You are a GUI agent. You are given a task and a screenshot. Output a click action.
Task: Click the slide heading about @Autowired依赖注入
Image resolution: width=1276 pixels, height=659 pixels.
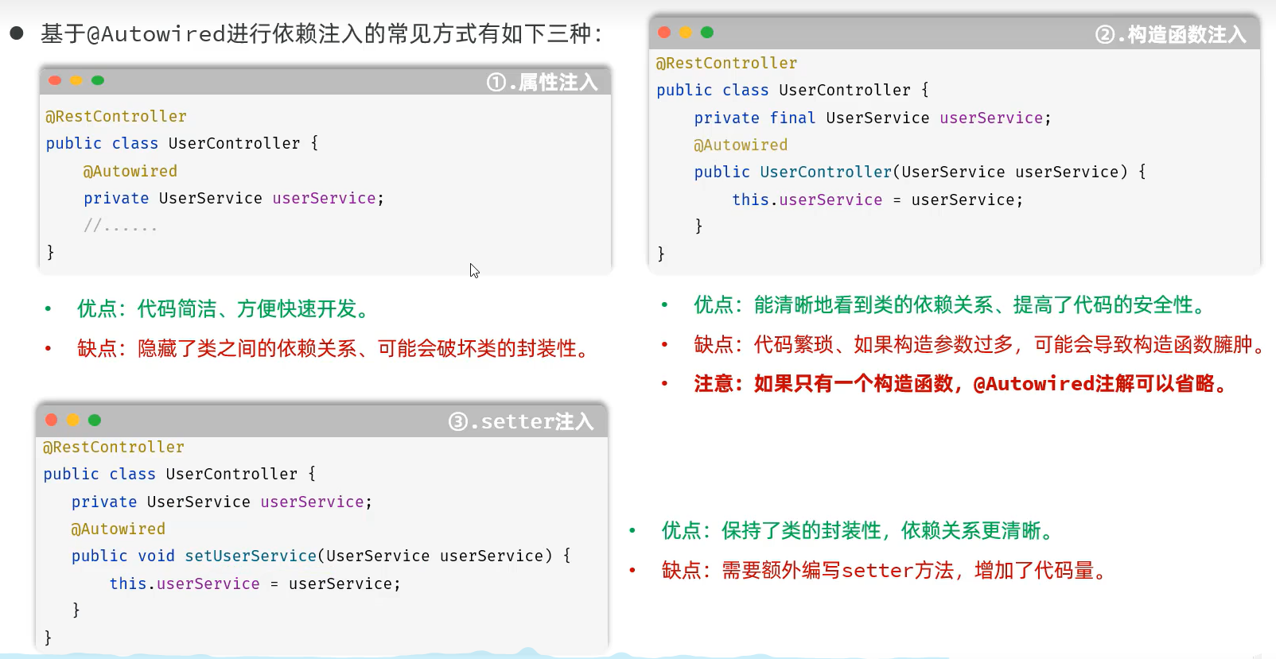tap(321, 33)
